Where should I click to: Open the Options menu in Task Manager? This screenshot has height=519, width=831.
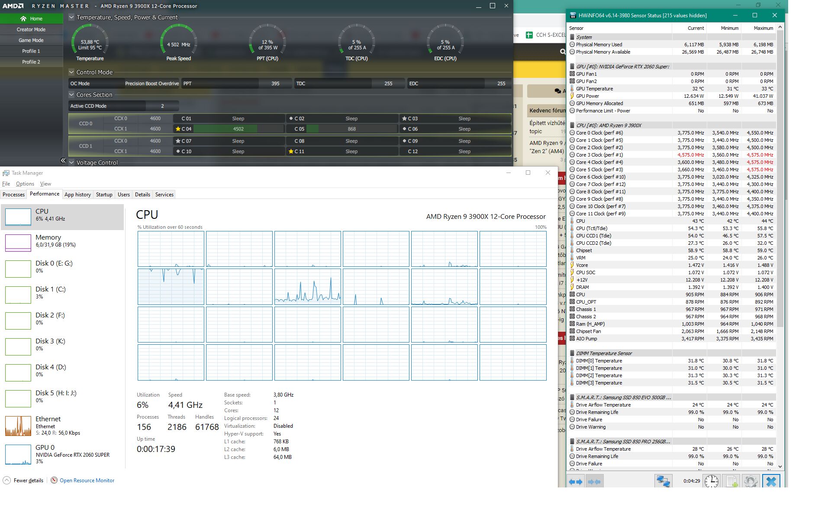25,184
